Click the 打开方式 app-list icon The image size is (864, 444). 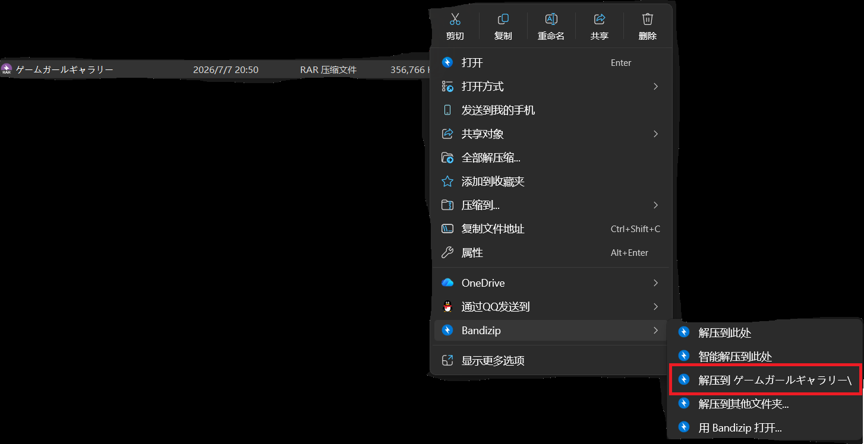[447, 86]
